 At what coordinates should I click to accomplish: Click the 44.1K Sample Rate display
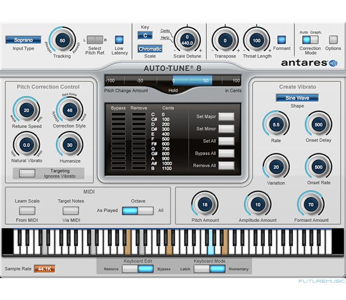[x=44, y=269]
